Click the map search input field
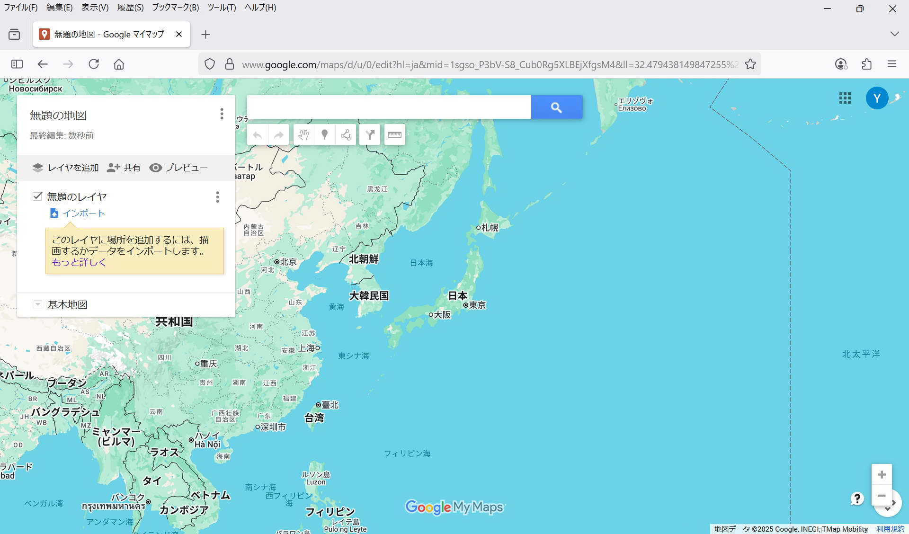909x534 pixels. (x=389, y=107)
